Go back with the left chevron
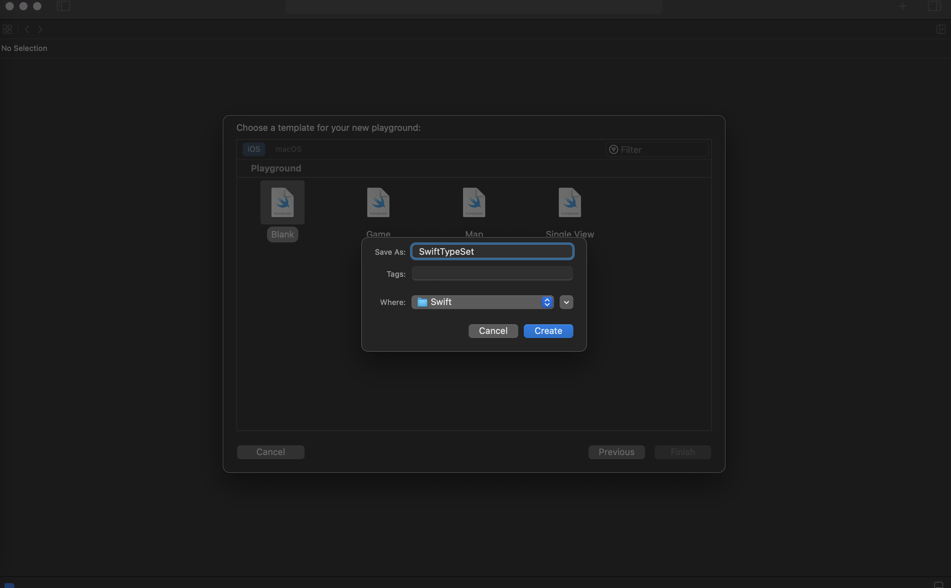Image resolution: width=951 pixels, height=588 pixels. (x=27, y=29)
